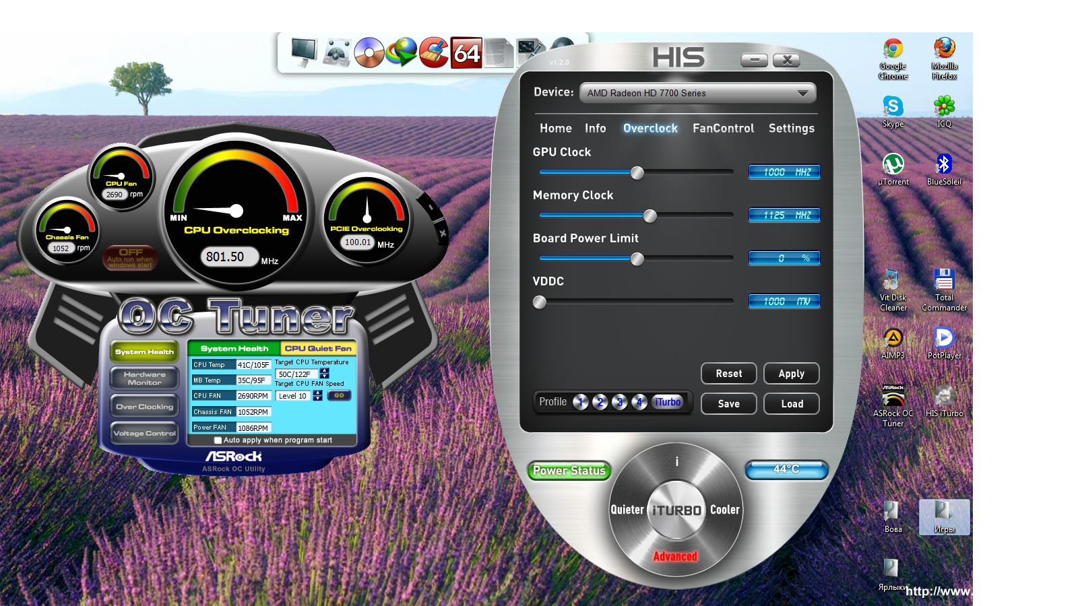Open Voltage Control in OC Tuner
The width and height of the screenshot is (1078, 606).
pos(144,433)
